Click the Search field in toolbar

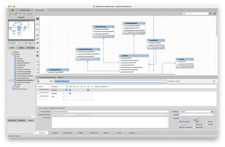196,14
